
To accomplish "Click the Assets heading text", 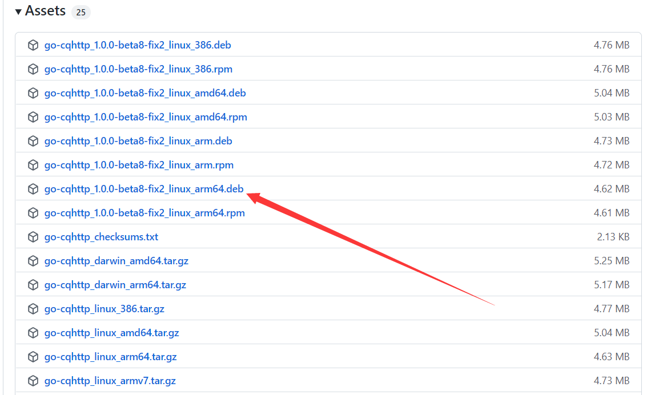I will click(x=45, y=11).
